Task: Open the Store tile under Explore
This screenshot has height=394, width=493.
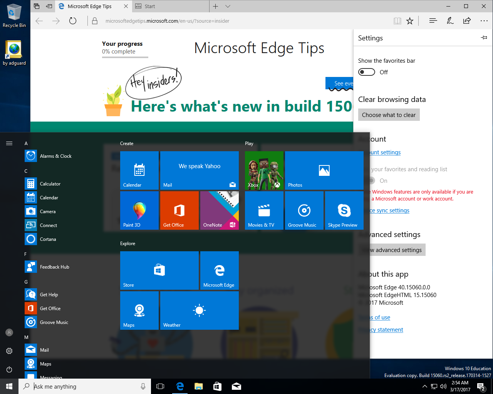Action: coord(159,270)
